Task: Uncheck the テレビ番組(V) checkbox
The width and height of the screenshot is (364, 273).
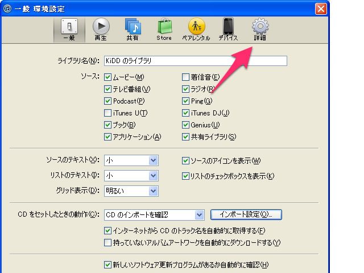Action: pos(107,89)
